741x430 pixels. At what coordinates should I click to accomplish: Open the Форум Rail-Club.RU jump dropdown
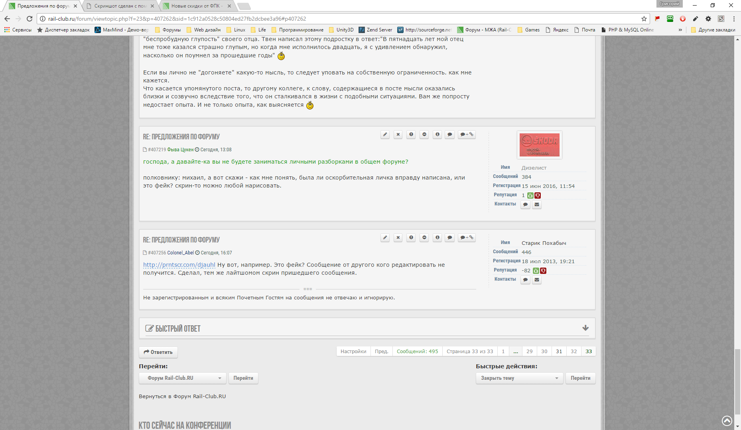(x=183, y=378)
